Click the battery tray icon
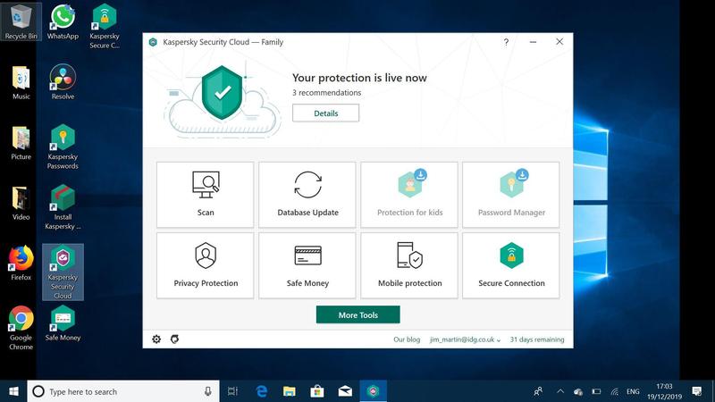715x402 pixels. click(x=596, y=391)
